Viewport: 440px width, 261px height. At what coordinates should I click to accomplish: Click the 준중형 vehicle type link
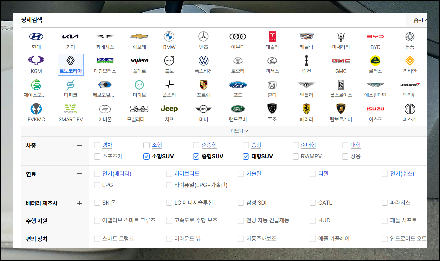209,145
